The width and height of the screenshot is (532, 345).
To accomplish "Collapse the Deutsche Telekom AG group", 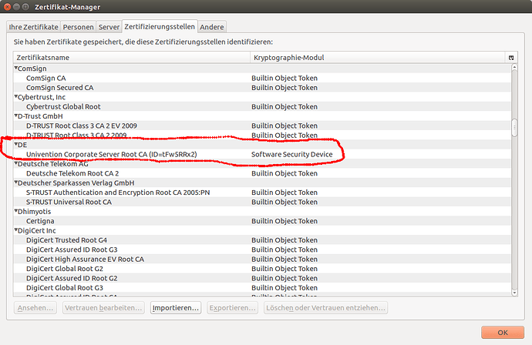I will [x=16, y=164].
